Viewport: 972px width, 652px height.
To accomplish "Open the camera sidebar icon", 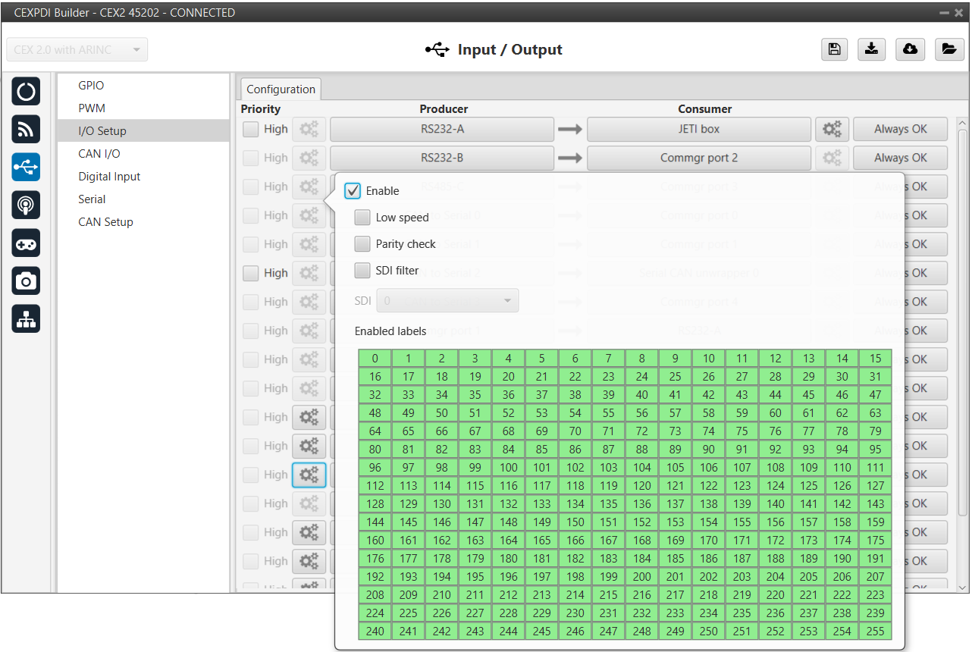I will pos(27,281).
